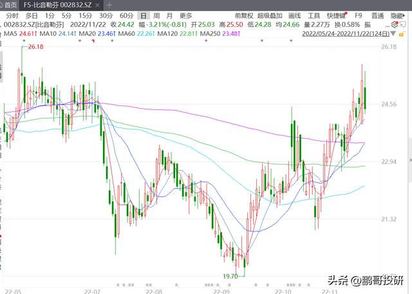Choose the 60分 minute period

[125, 15]
